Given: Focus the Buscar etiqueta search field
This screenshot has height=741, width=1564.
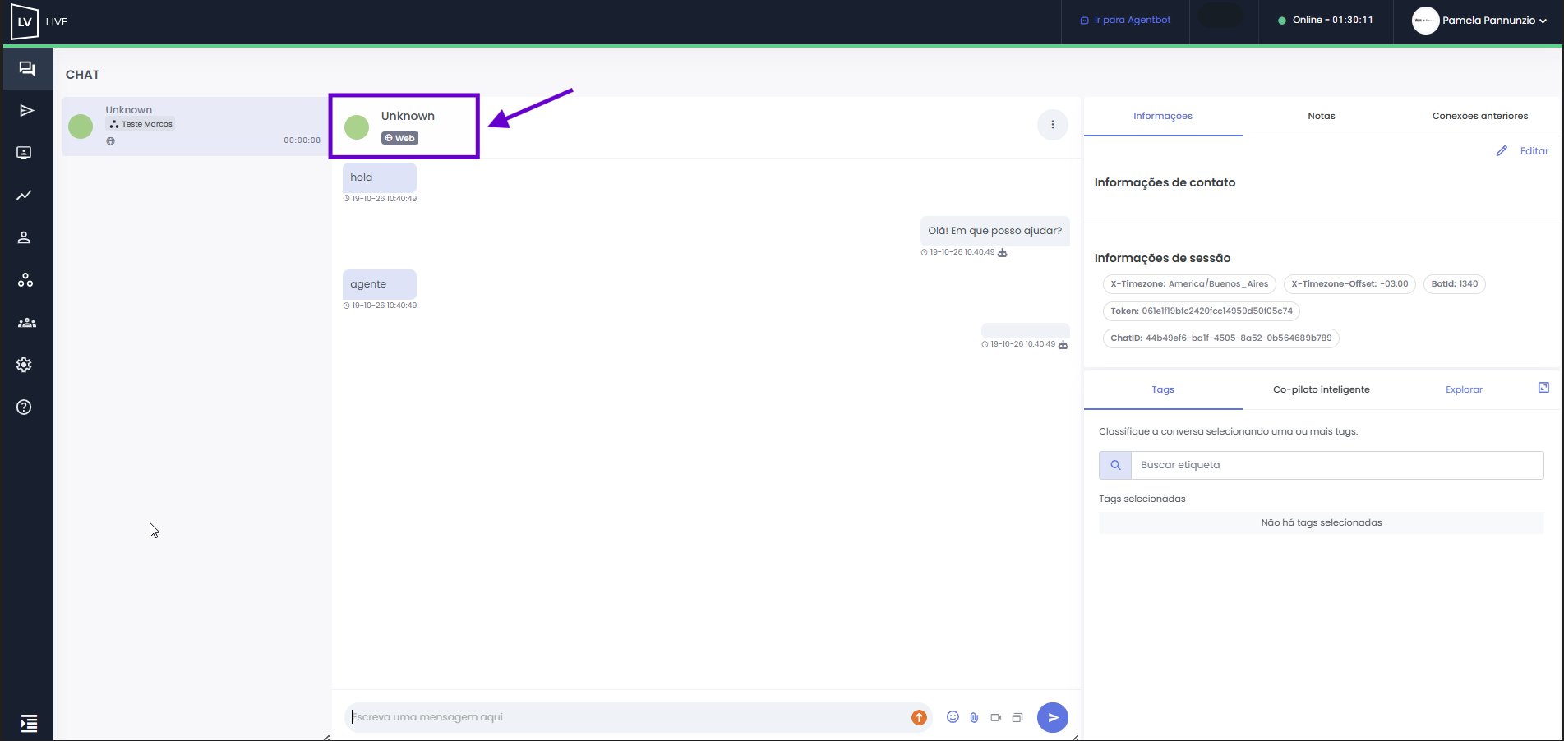Looking at the screenshot, I should point(1337,465).
